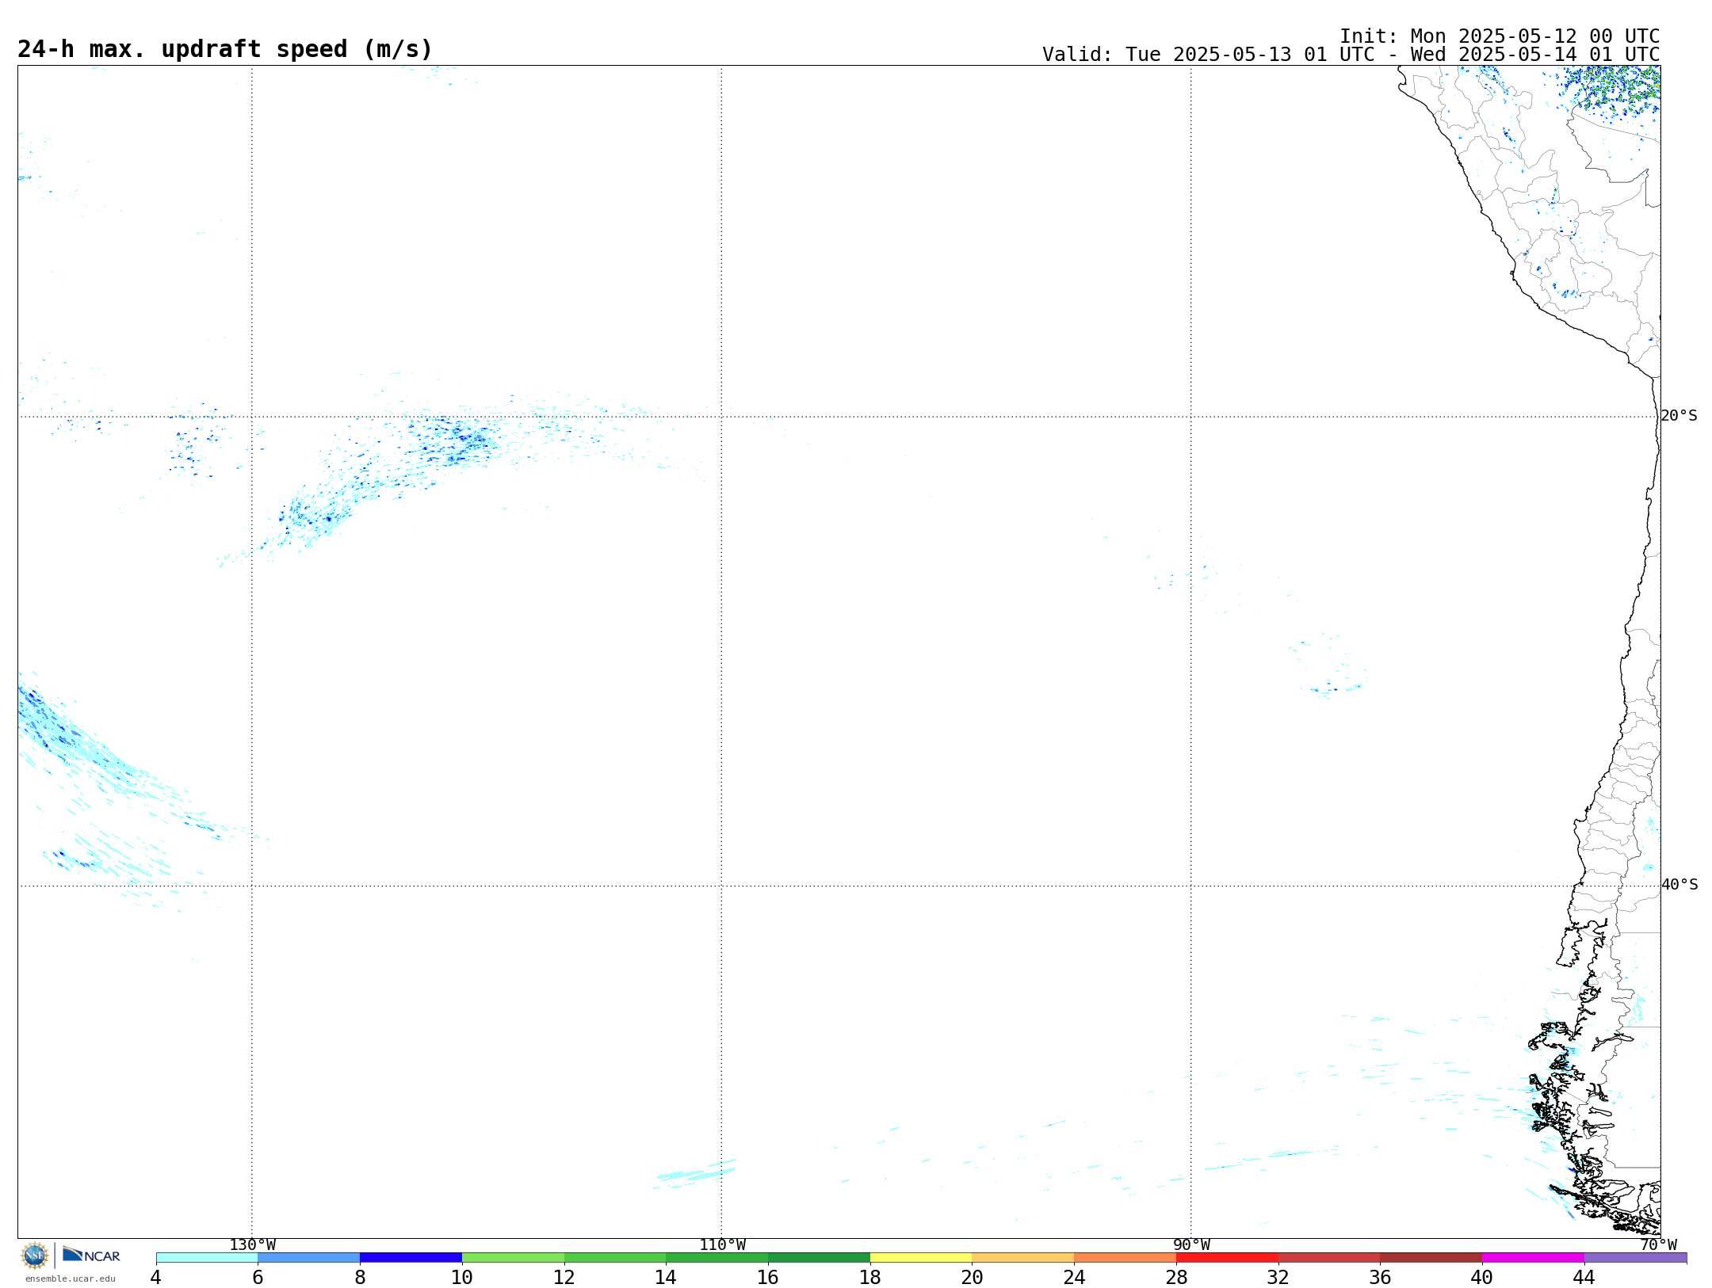Click the light blue 6–8 colorbar segment
This screenshot has width=1712, height=1288.
pyautogui.click(x=309, y=1258)
